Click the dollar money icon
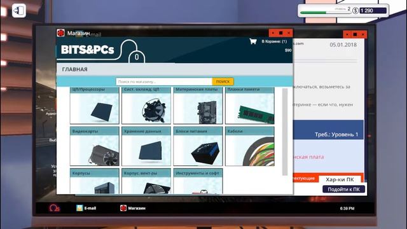Viewport: 407px width, 229px height. [355, 11]
